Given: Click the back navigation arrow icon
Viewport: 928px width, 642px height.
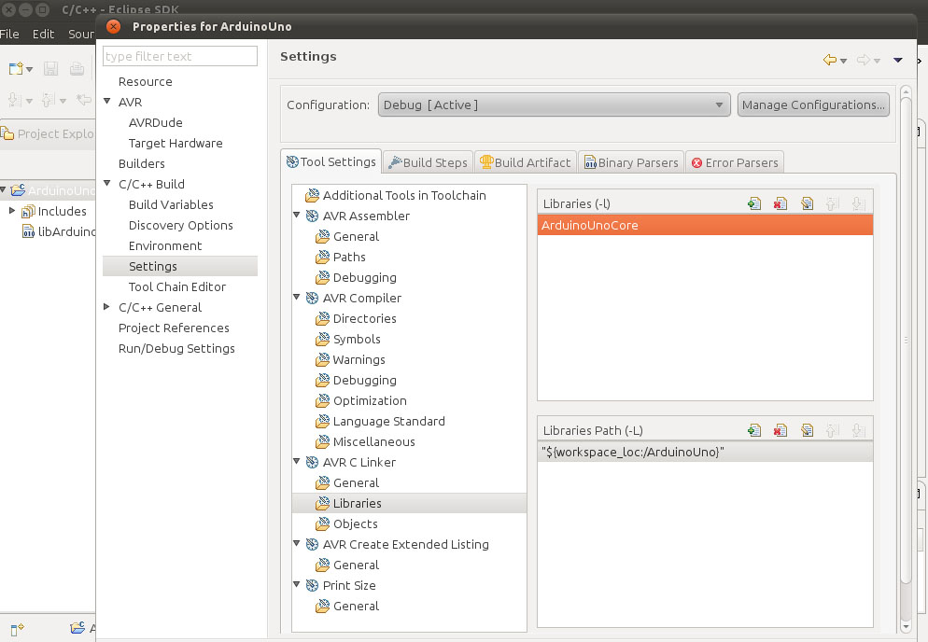Looking at the screenshot, I should coord(829,60).
